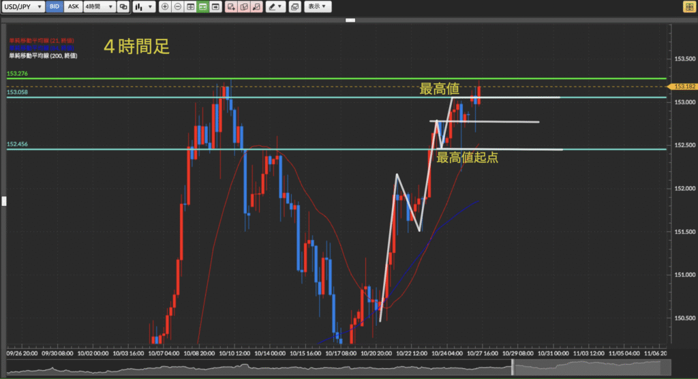This screenshot has height=379, width=698.
Task: Click the chart link icon beside timeframe
Action: click(x=123, y=6)
